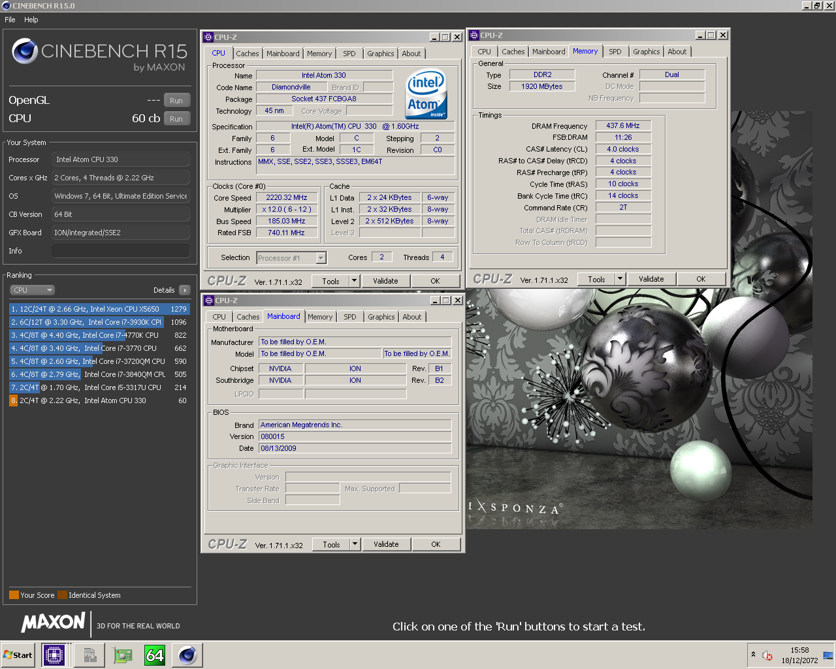Click the DRAM Frequency value 437.6 MHz
Image resolution: width=836 pixels, height=669 pixels.
[x=623, y=125]
